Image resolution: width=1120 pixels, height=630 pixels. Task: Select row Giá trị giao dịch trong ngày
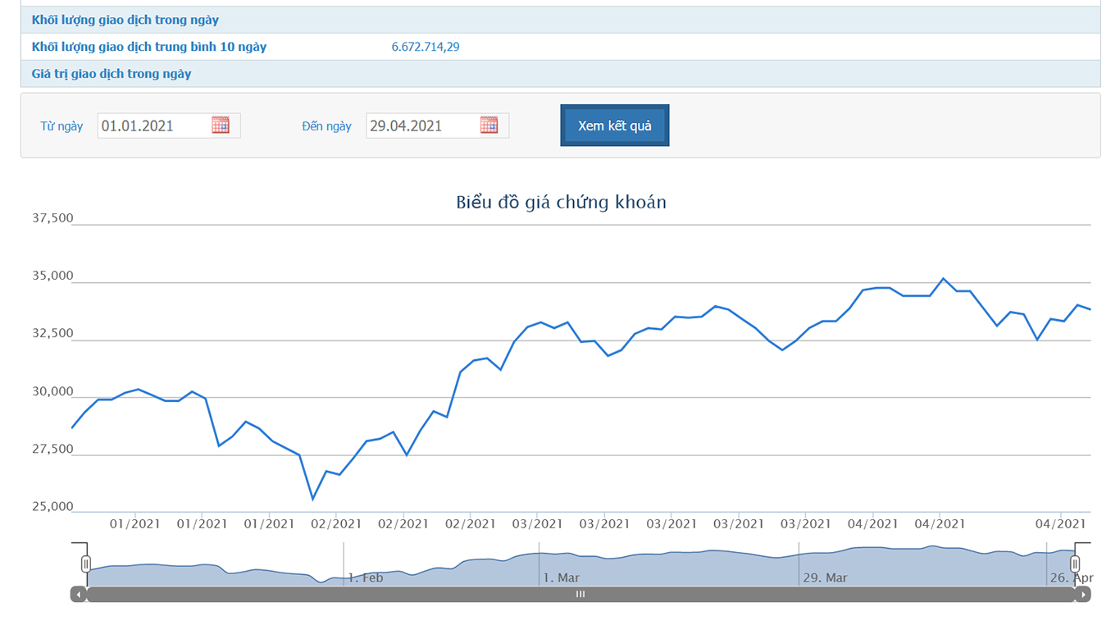(112, 74)
